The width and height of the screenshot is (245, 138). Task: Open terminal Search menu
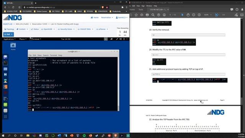point(46,55)
